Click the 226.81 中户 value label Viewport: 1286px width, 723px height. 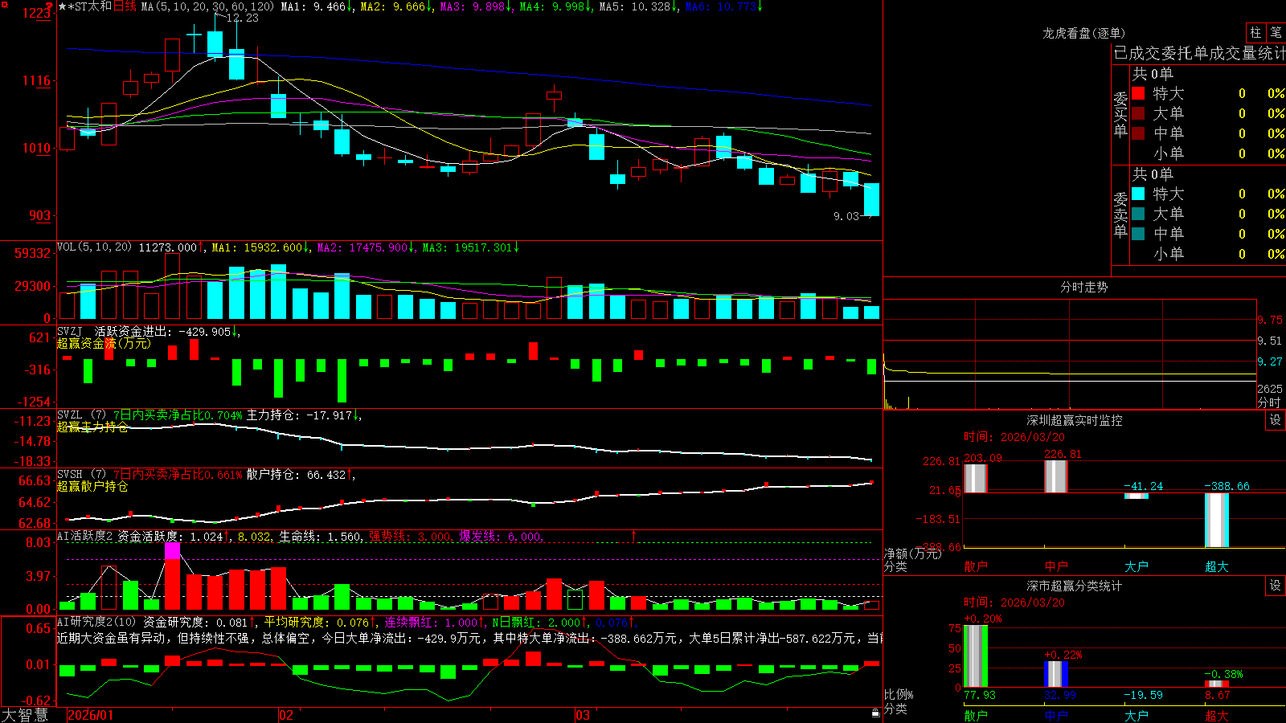1063,454
